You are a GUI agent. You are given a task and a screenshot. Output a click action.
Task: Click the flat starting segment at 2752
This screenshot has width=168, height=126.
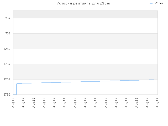point(15,94)
